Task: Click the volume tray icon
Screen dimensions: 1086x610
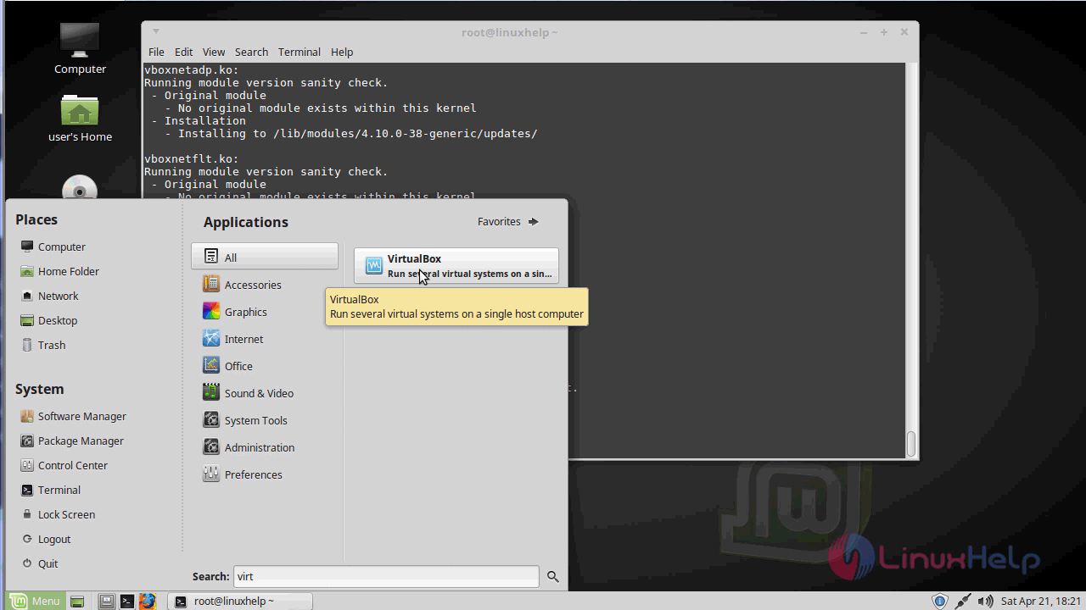Action: click(984, 602)
